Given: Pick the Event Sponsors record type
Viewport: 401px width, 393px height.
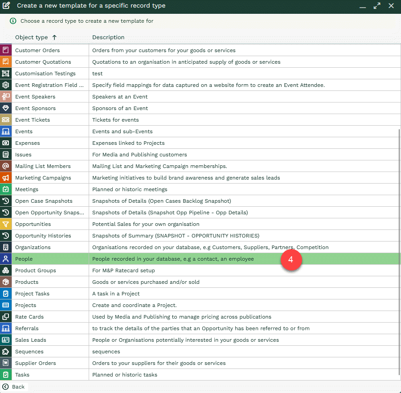Looking at the screenshot, I should tap(200, 108).
